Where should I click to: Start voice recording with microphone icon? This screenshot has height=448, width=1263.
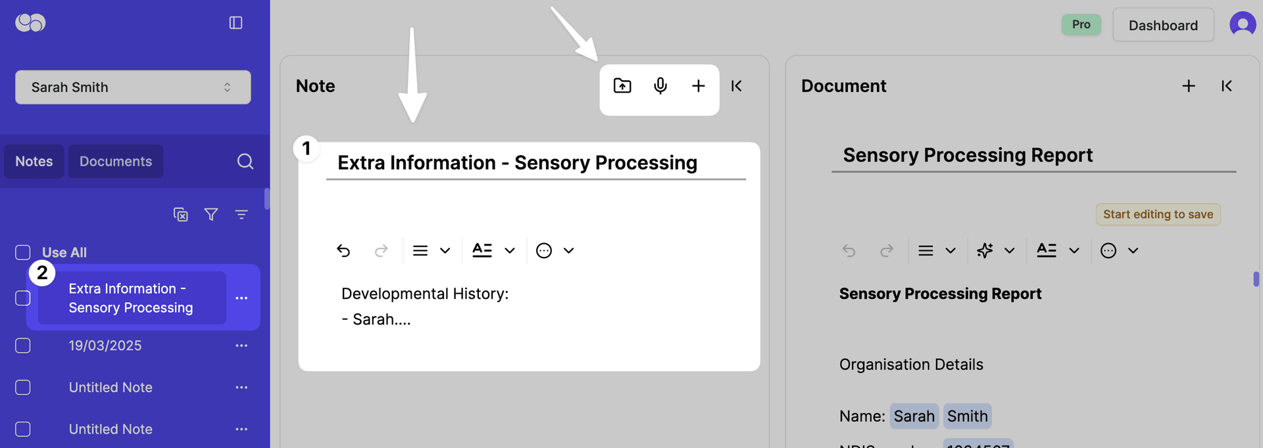click(660, 86)
